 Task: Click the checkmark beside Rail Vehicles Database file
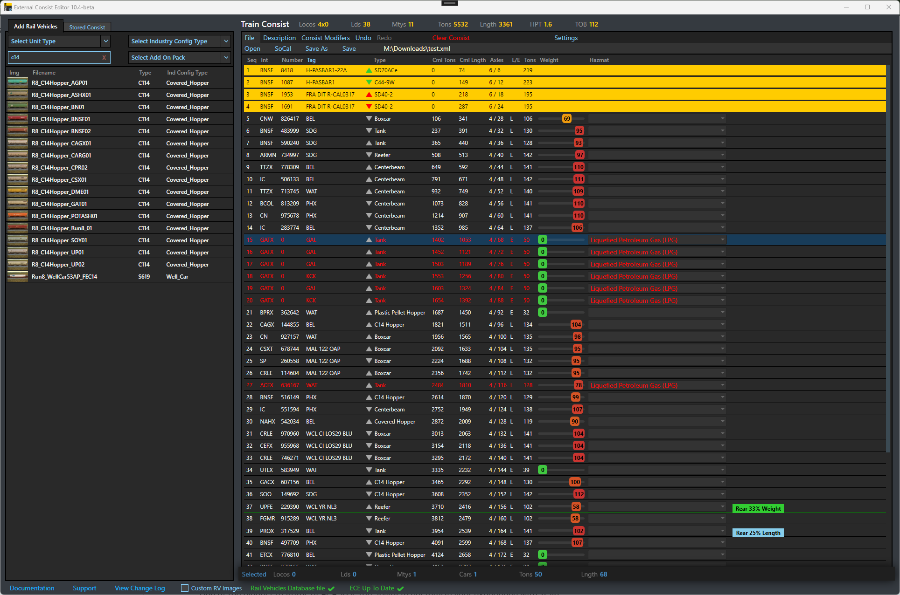coord(332,588)
